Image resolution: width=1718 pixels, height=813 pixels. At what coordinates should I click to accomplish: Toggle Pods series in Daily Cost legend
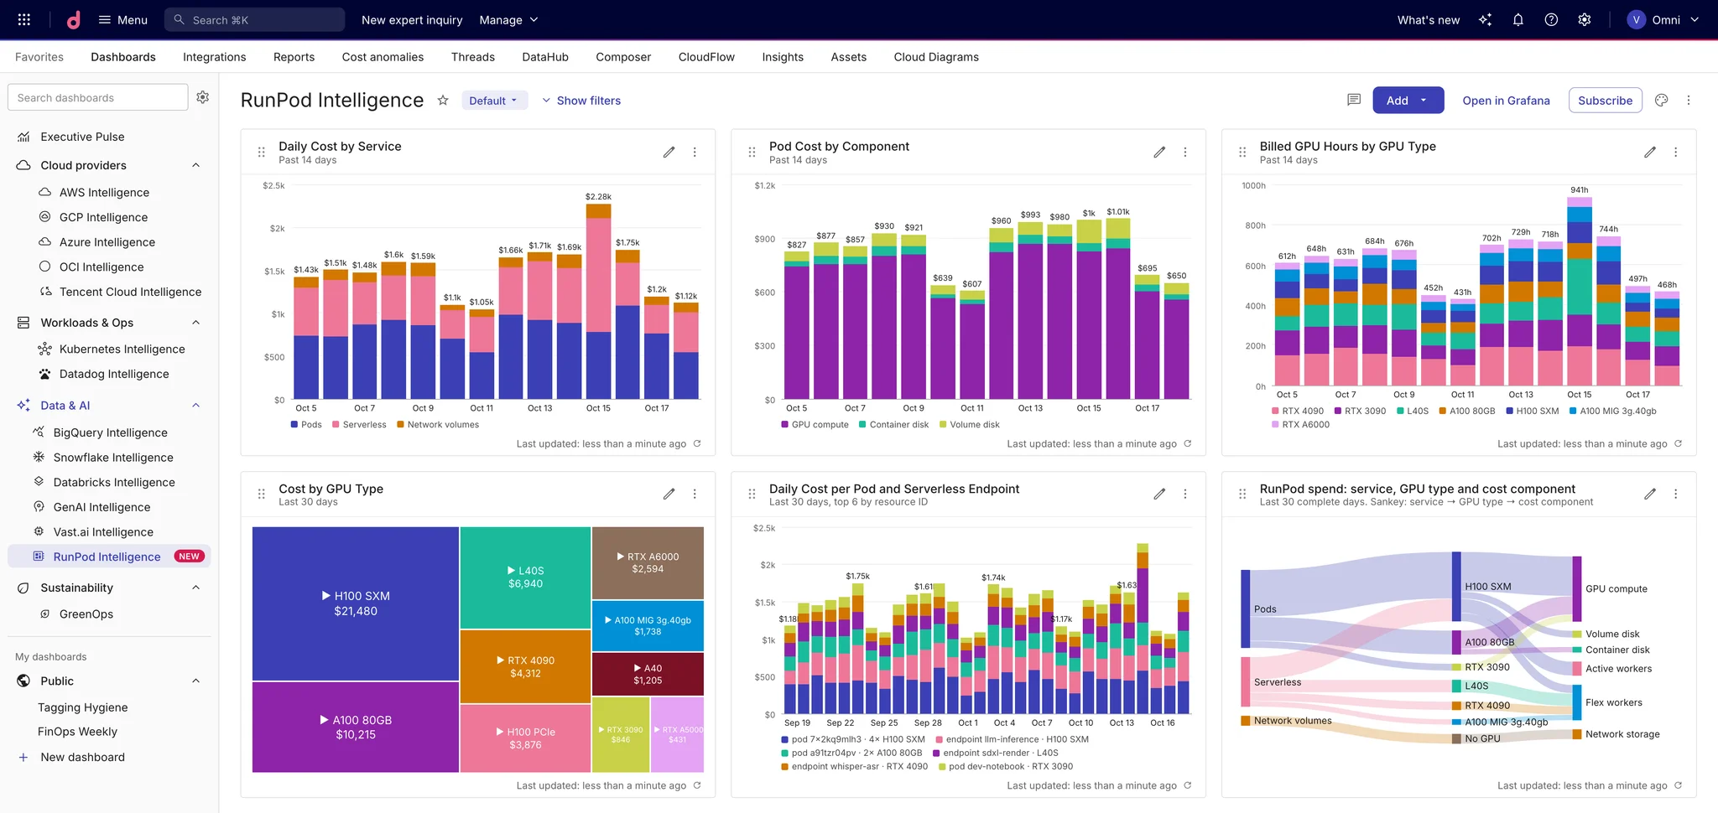pos(306,424)
